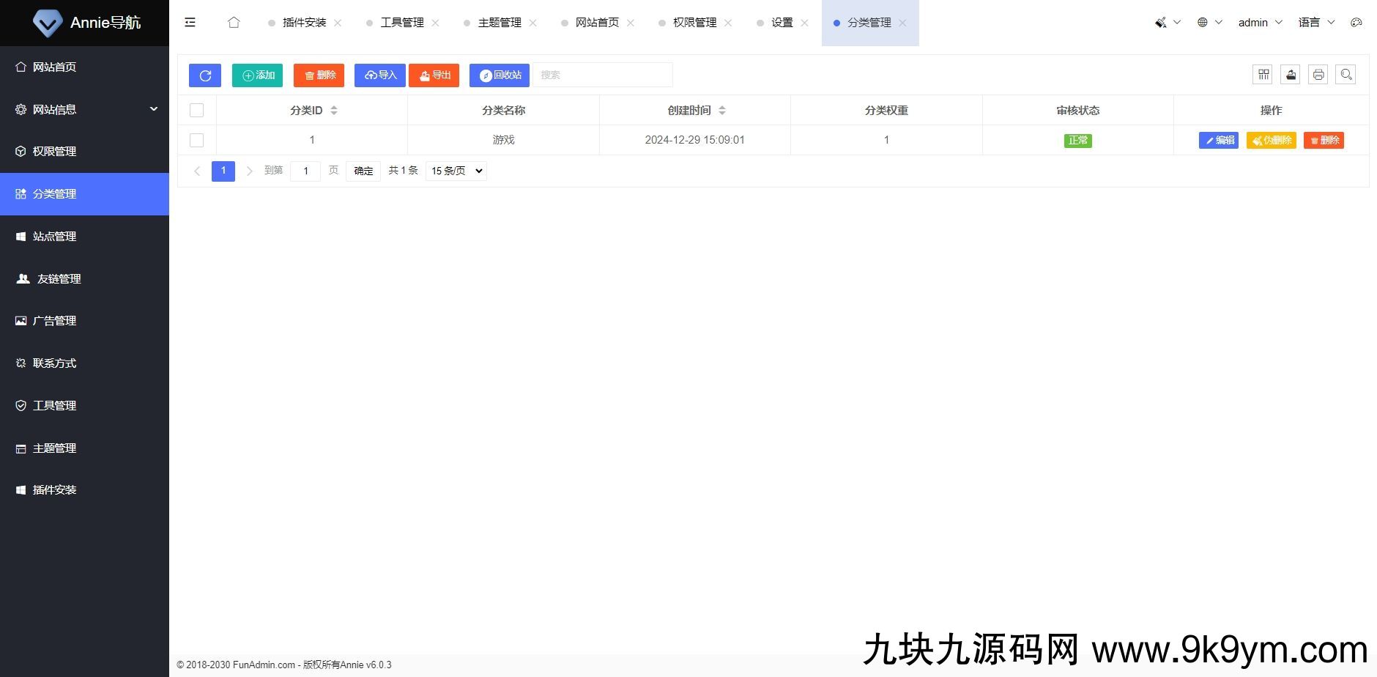Click the clear cache brush icon
Viewport: 1377px width, 677px height.
tap(1161, 23)
